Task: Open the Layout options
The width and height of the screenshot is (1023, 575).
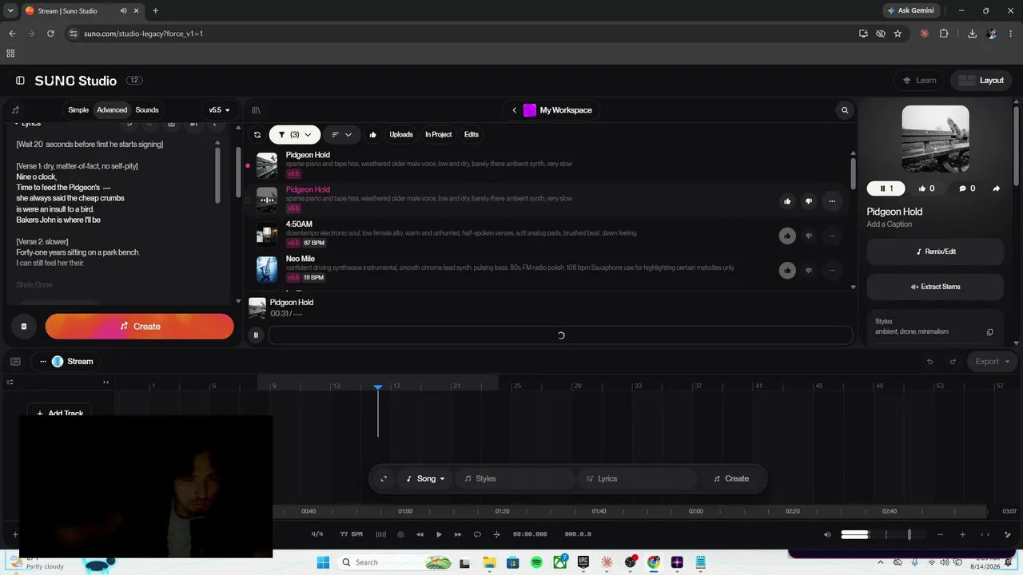Action: point(981,81)
